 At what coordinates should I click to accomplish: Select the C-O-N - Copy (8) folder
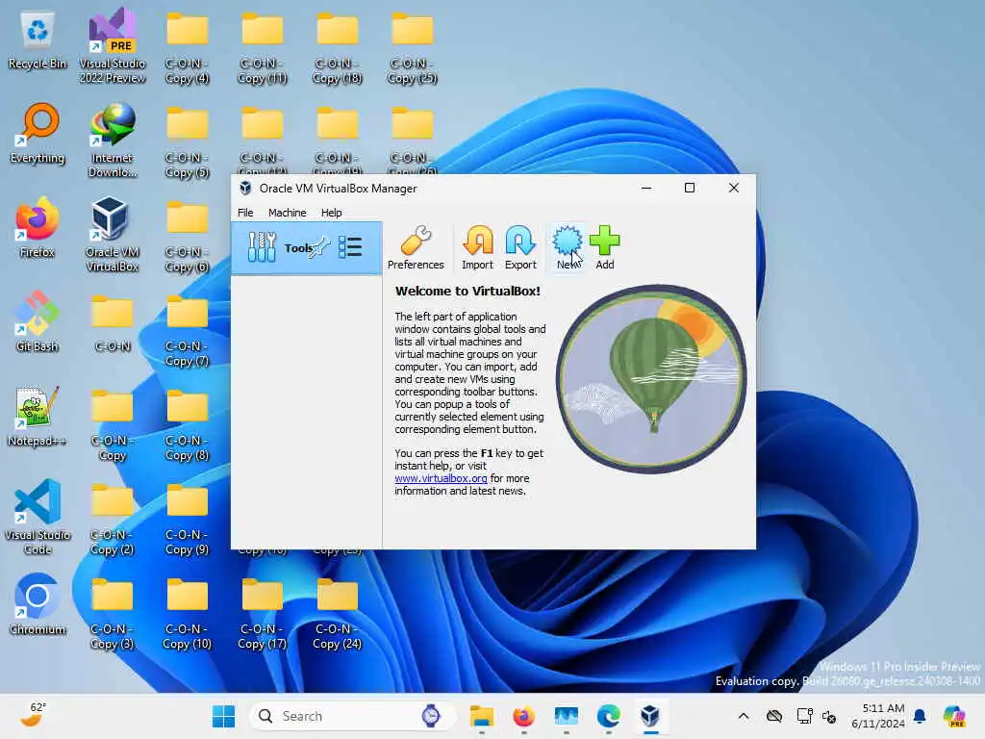click(188, 424)
